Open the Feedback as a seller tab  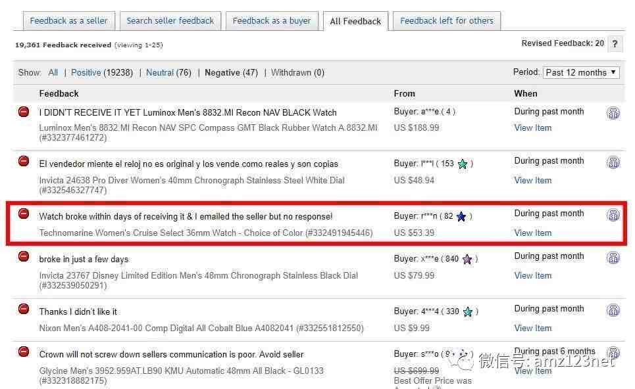pos(69,20)
